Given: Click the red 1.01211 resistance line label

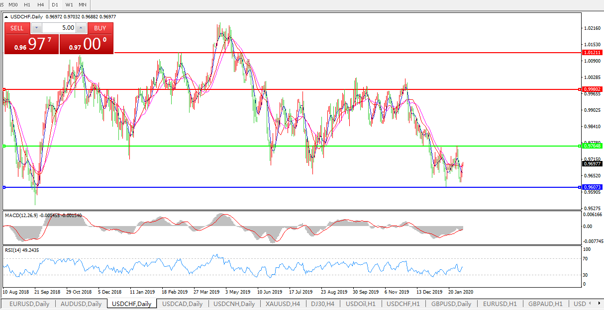Looking at the screenshot, I should pyautogui.click(x=592, y=52).
